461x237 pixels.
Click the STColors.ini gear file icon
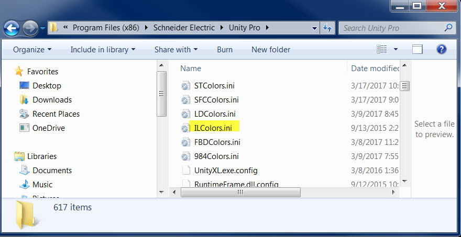[x=185, y=86]
